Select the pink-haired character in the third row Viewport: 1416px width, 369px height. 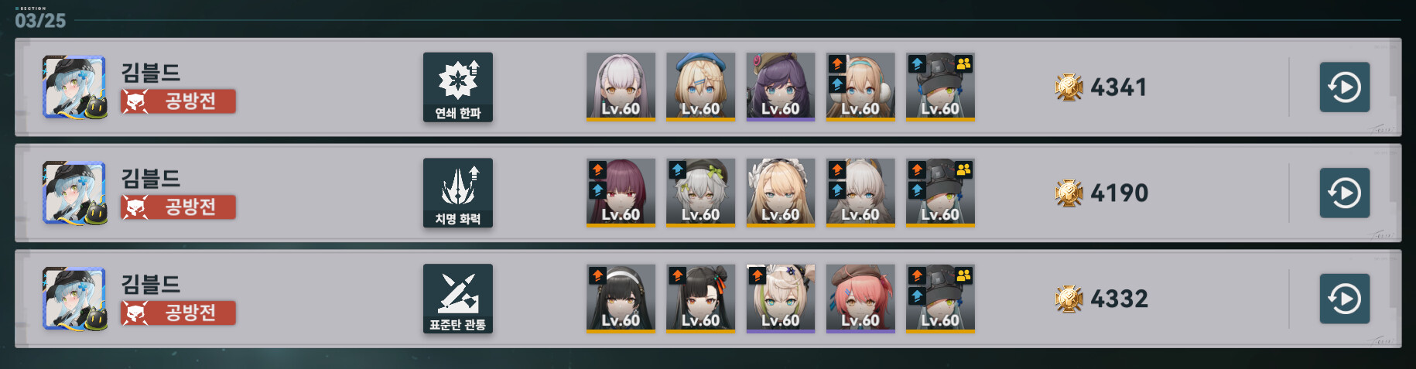860,299
